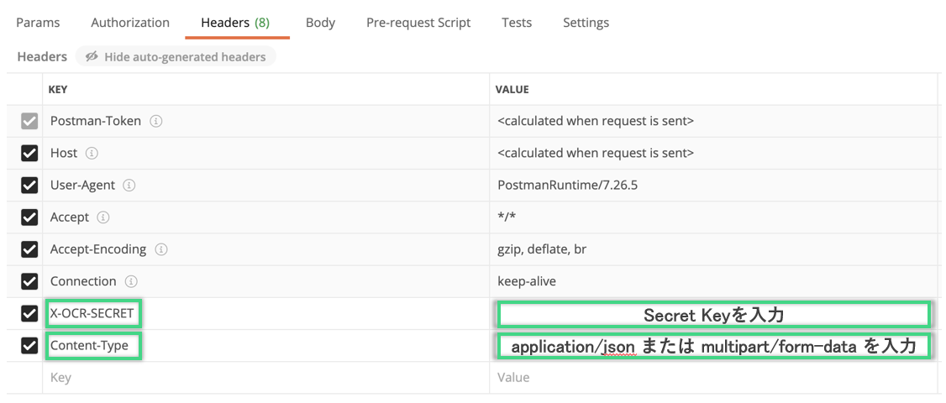The image size is (946, 403).
Task: Click info icon beside Connection header
Action: [131, 281]
